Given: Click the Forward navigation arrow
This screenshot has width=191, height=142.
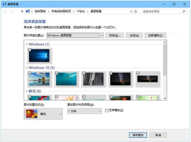Looking at the screenshot, I should (12, 12).
